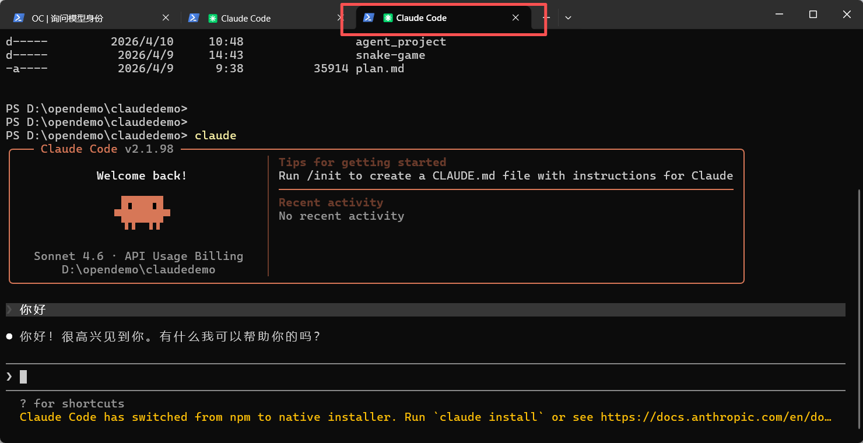Click the "Sonnet 4.6 · API Usage Billing" line

139,256
